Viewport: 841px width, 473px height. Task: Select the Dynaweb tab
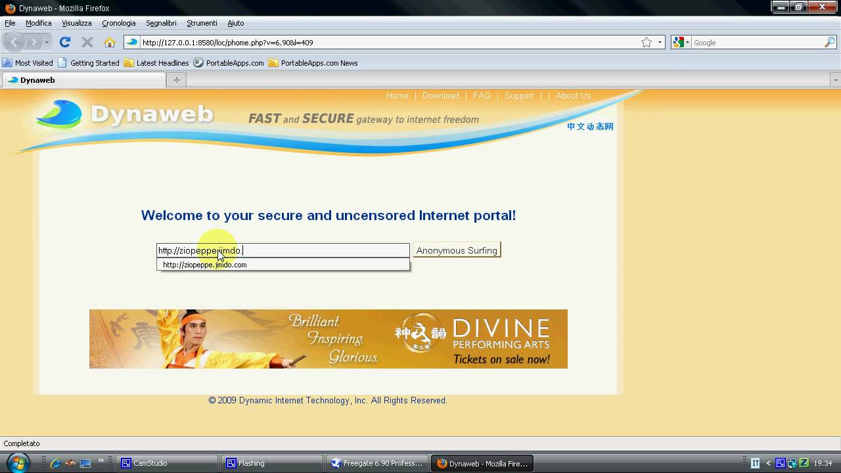click(83, 80)
